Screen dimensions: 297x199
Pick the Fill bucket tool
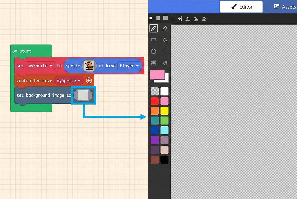coord(165,40)
